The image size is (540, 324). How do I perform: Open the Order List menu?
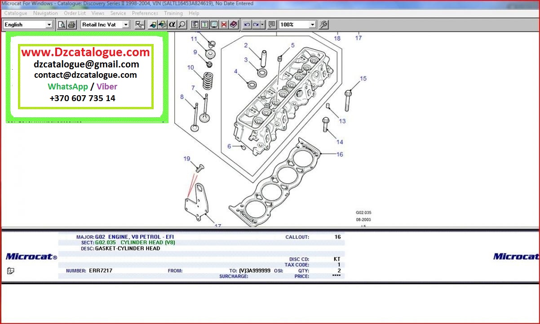click(x=75, y=13)
